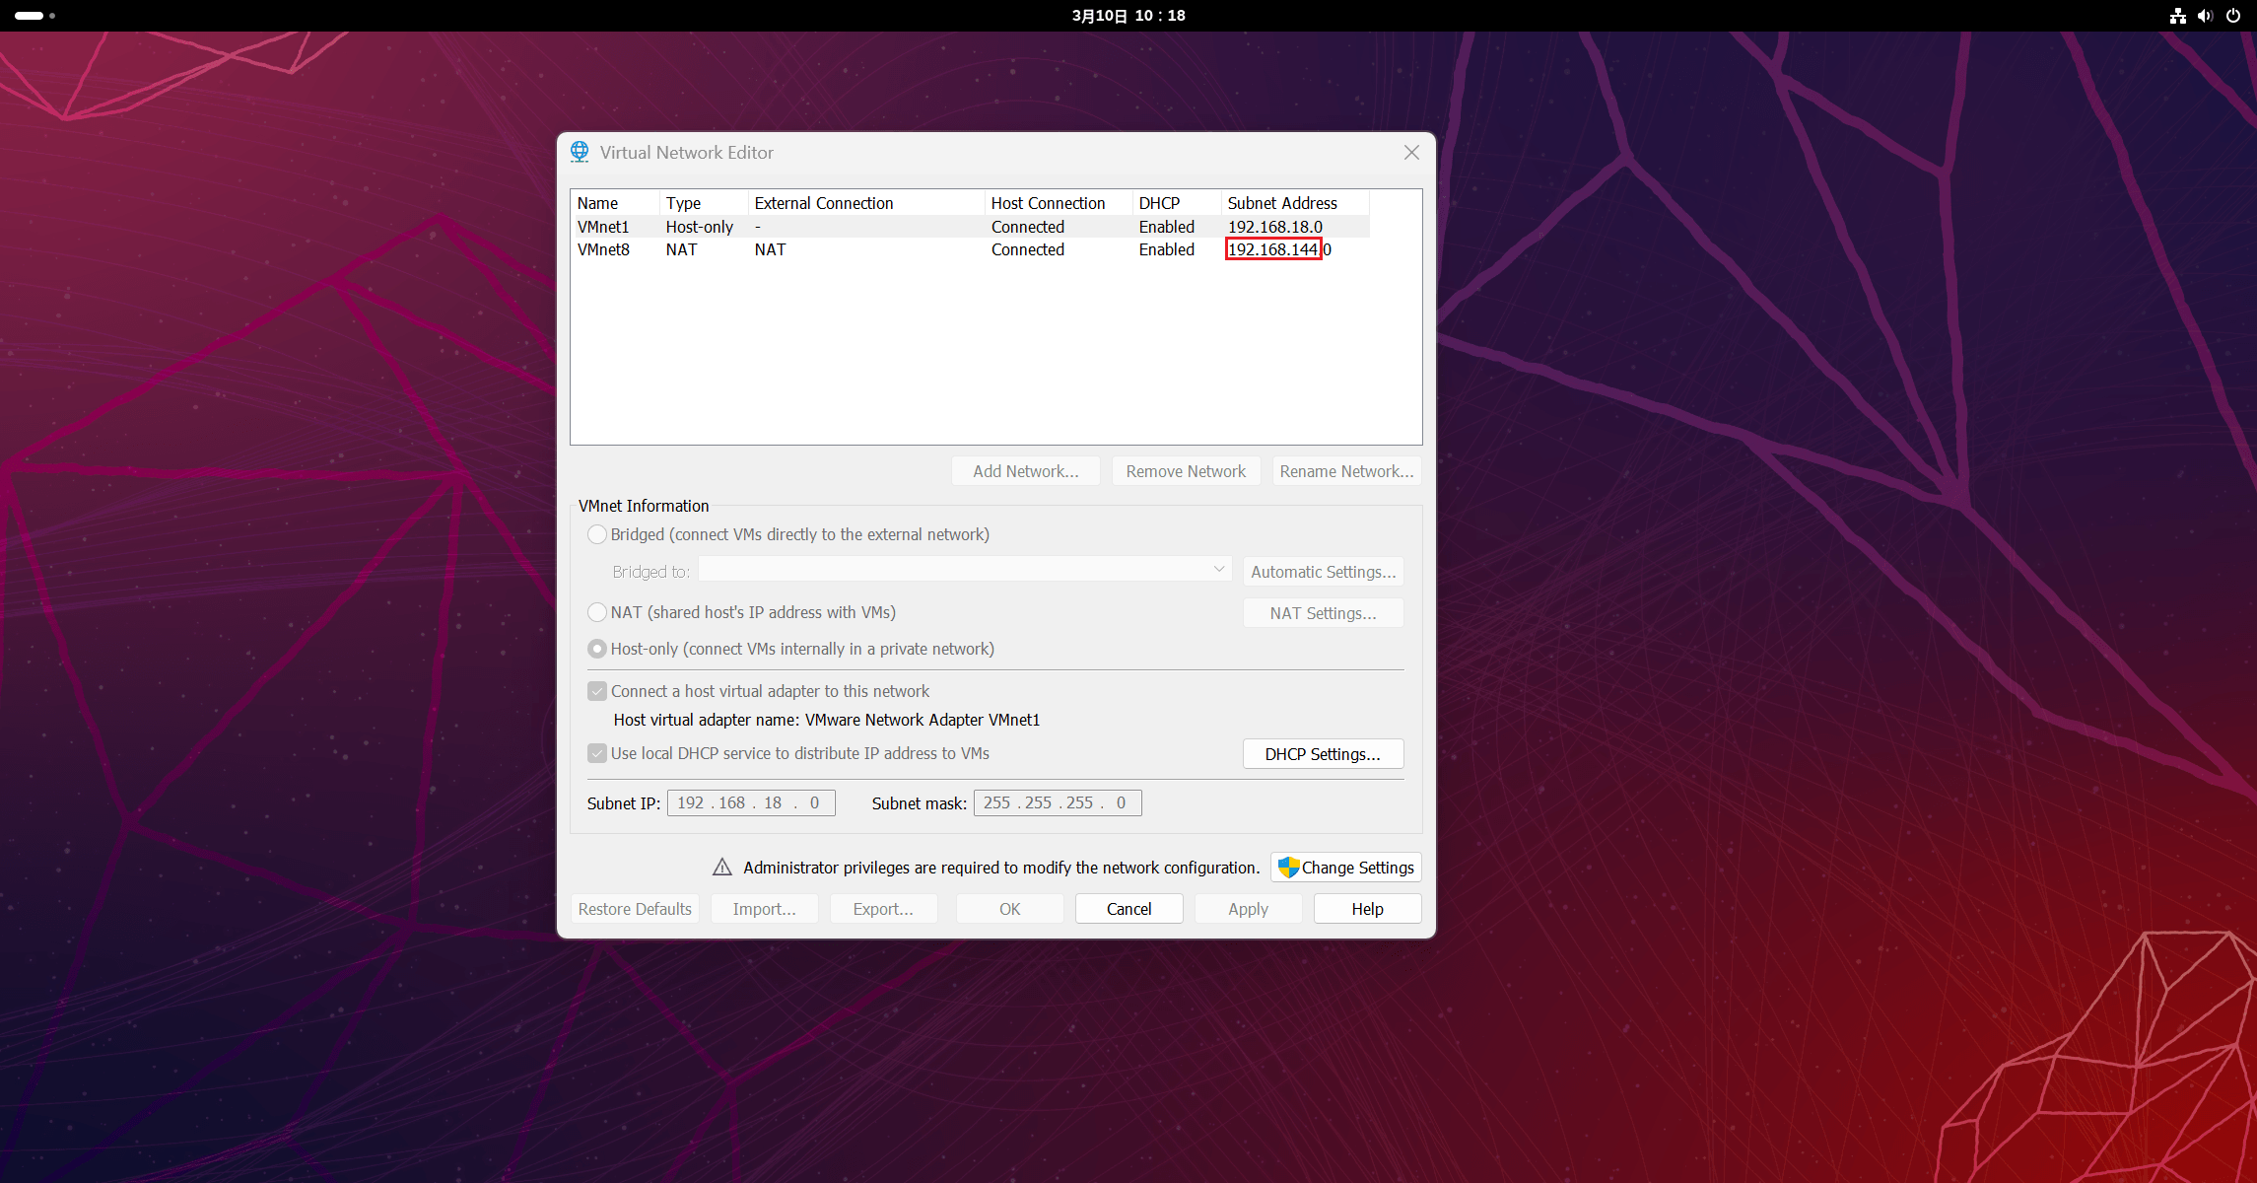Click the Subnet mask input field
This screenshot has height=1183, width=2257.
point(1058,803)
